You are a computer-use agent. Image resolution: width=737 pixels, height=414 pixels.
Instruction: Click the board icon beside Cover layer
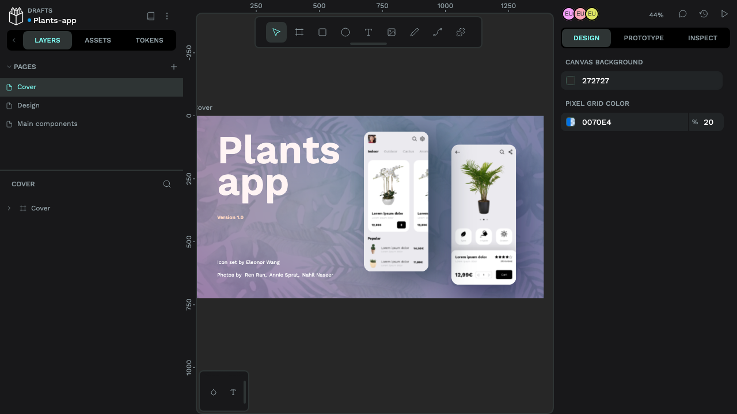click(23, 208)
